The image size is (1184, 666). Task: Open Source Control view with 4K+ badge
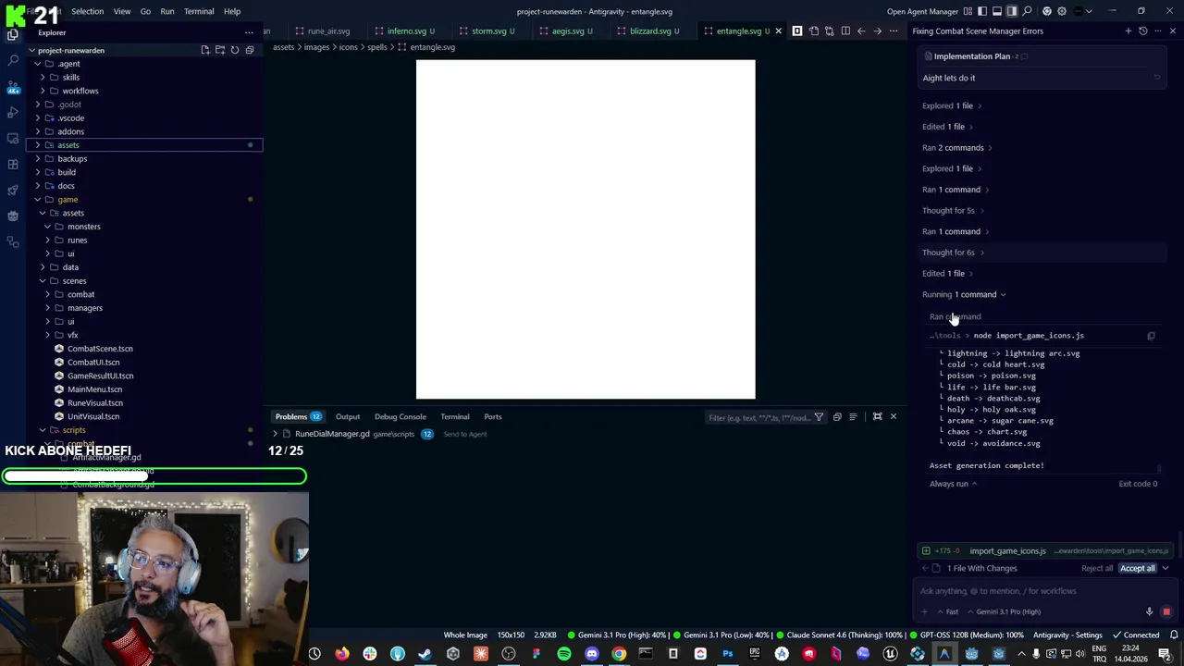[x=13, y=87]
